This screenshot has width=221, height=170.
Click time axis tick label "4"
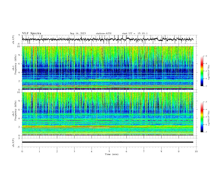tap(92, 151)
